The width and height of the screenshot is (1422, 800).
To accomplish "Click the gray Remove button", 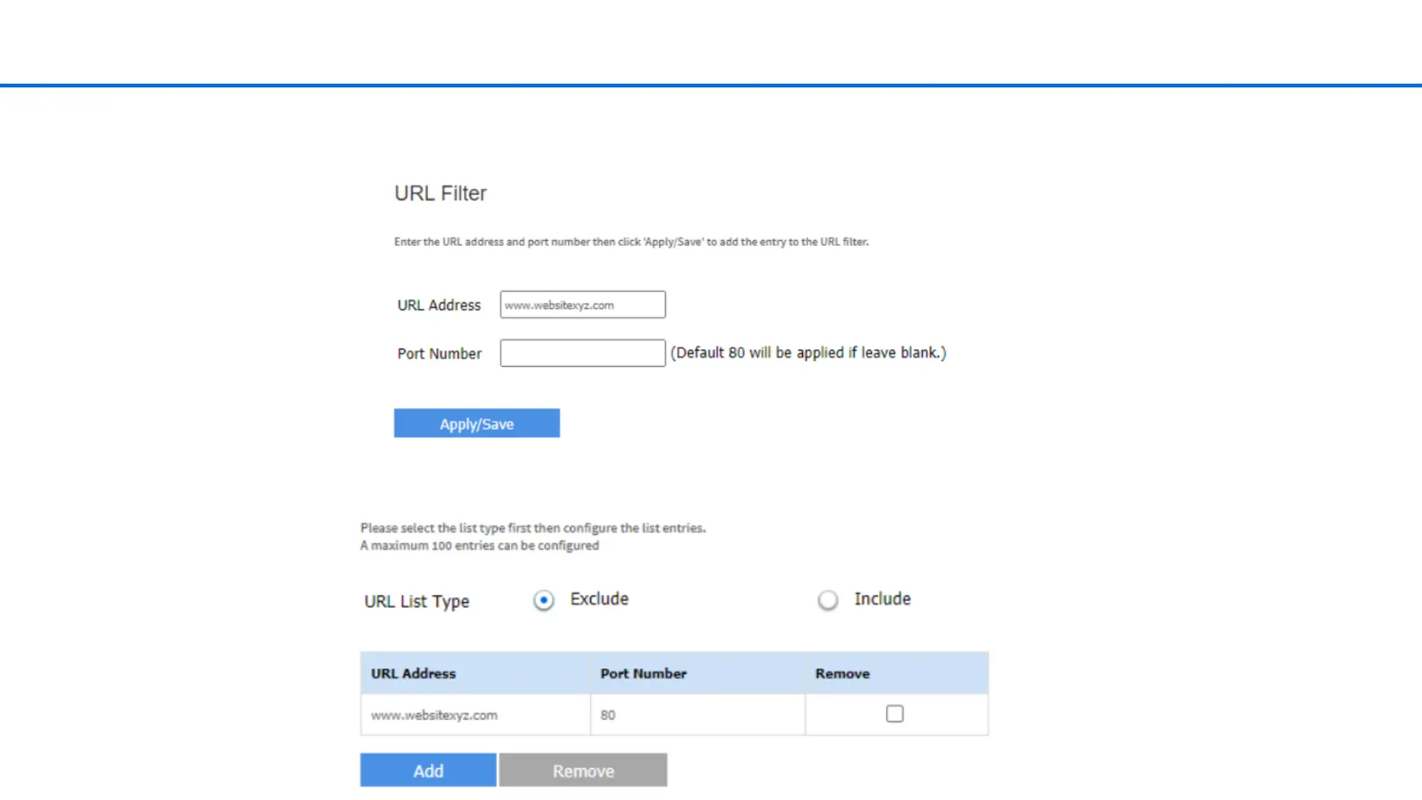I will click(x=583, y=770).
